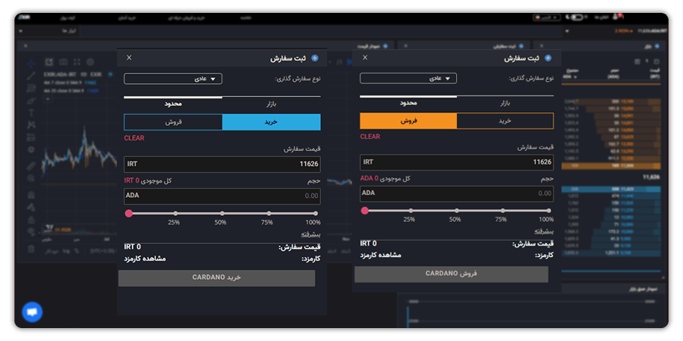This screenshot has width=683, height=341.
Task: Click the IRT price field in buy dialog
Action: (x=222, y=164)
